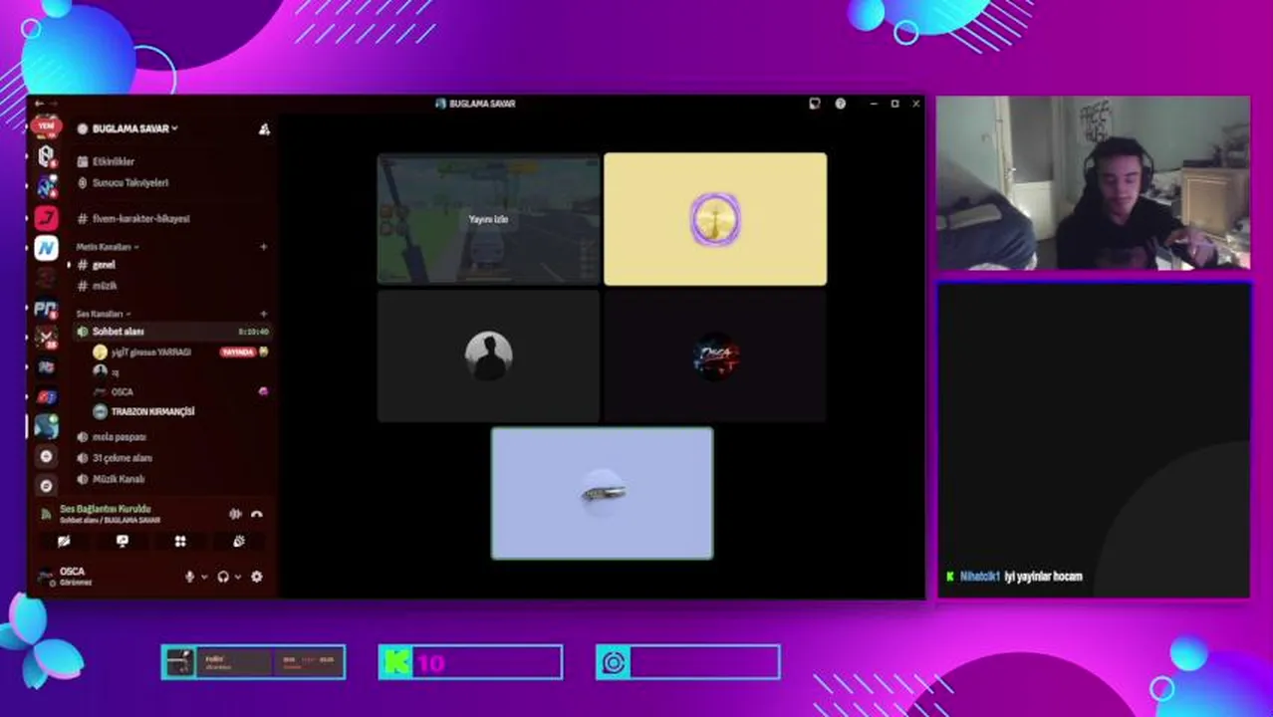The image size is (1273, 717).
Task: Open the white N server icon
Action: tap(46, 248)
